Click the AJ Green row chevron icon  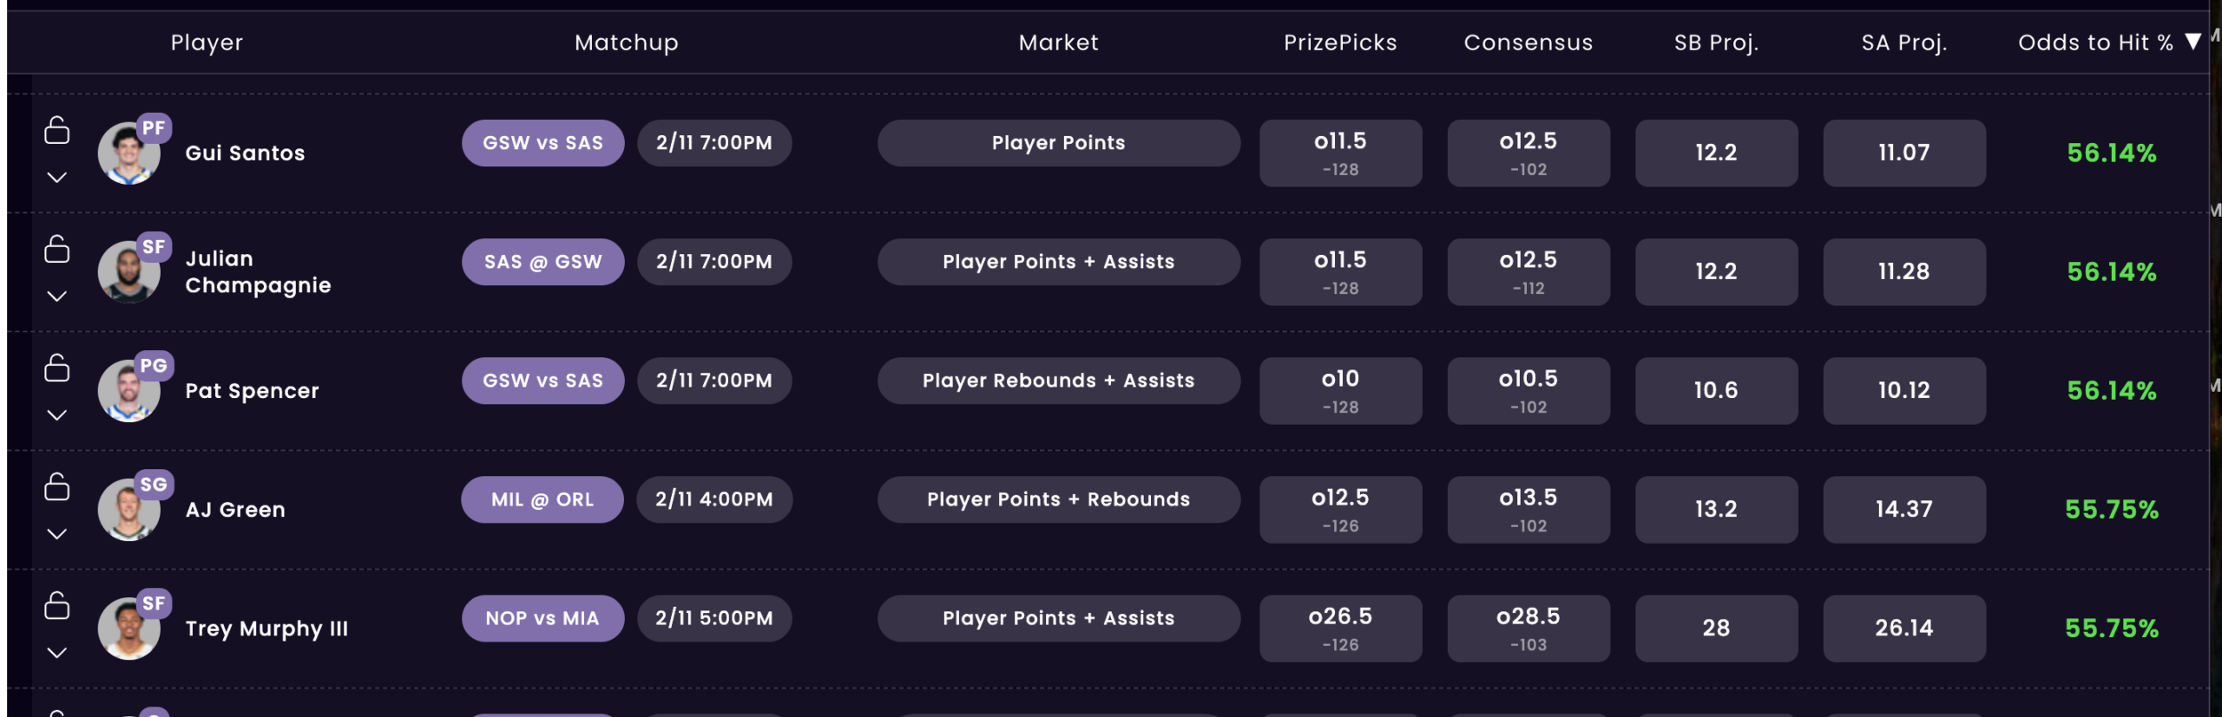[x=57, y=534]
